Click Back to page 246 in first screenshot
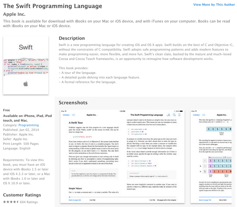This screenshot has width=237, height=207. click(x=75, y=200)
